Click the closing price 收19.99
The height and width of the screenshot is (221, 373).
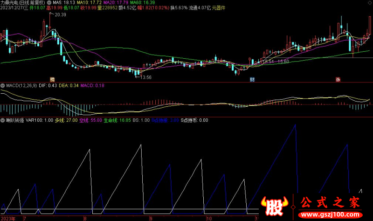pyautogui.click(x=89, y=8)
